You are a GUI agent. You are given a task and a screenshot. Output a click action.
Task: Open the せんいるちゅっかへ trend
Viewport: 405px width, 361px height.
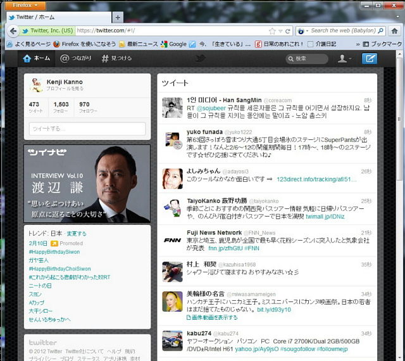pos(49,320)
